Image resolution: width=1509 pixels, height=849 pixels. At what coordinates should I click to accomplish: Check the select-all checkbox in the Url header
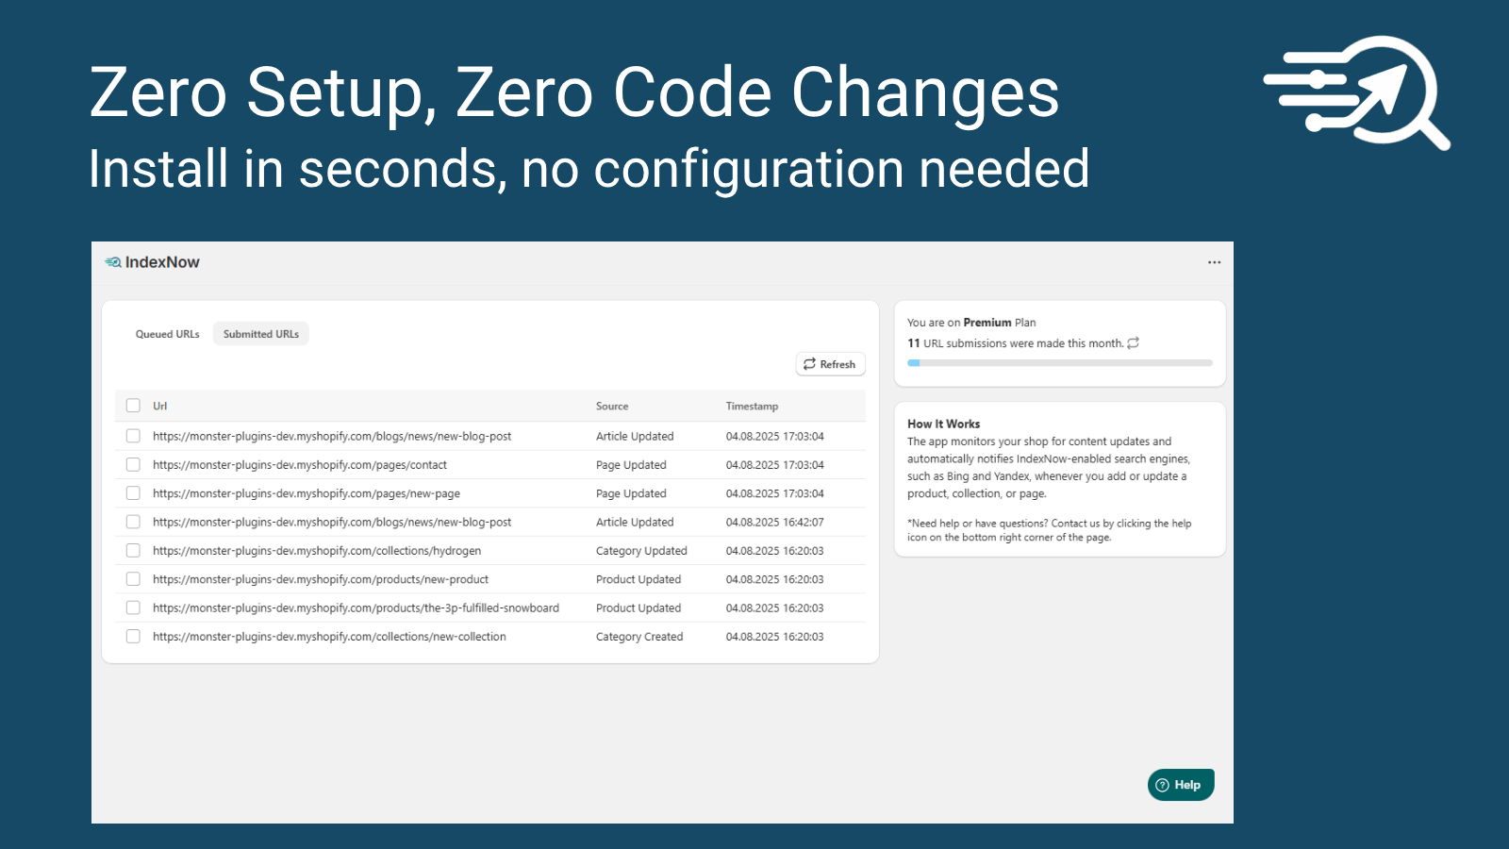(x=133, y=405)
